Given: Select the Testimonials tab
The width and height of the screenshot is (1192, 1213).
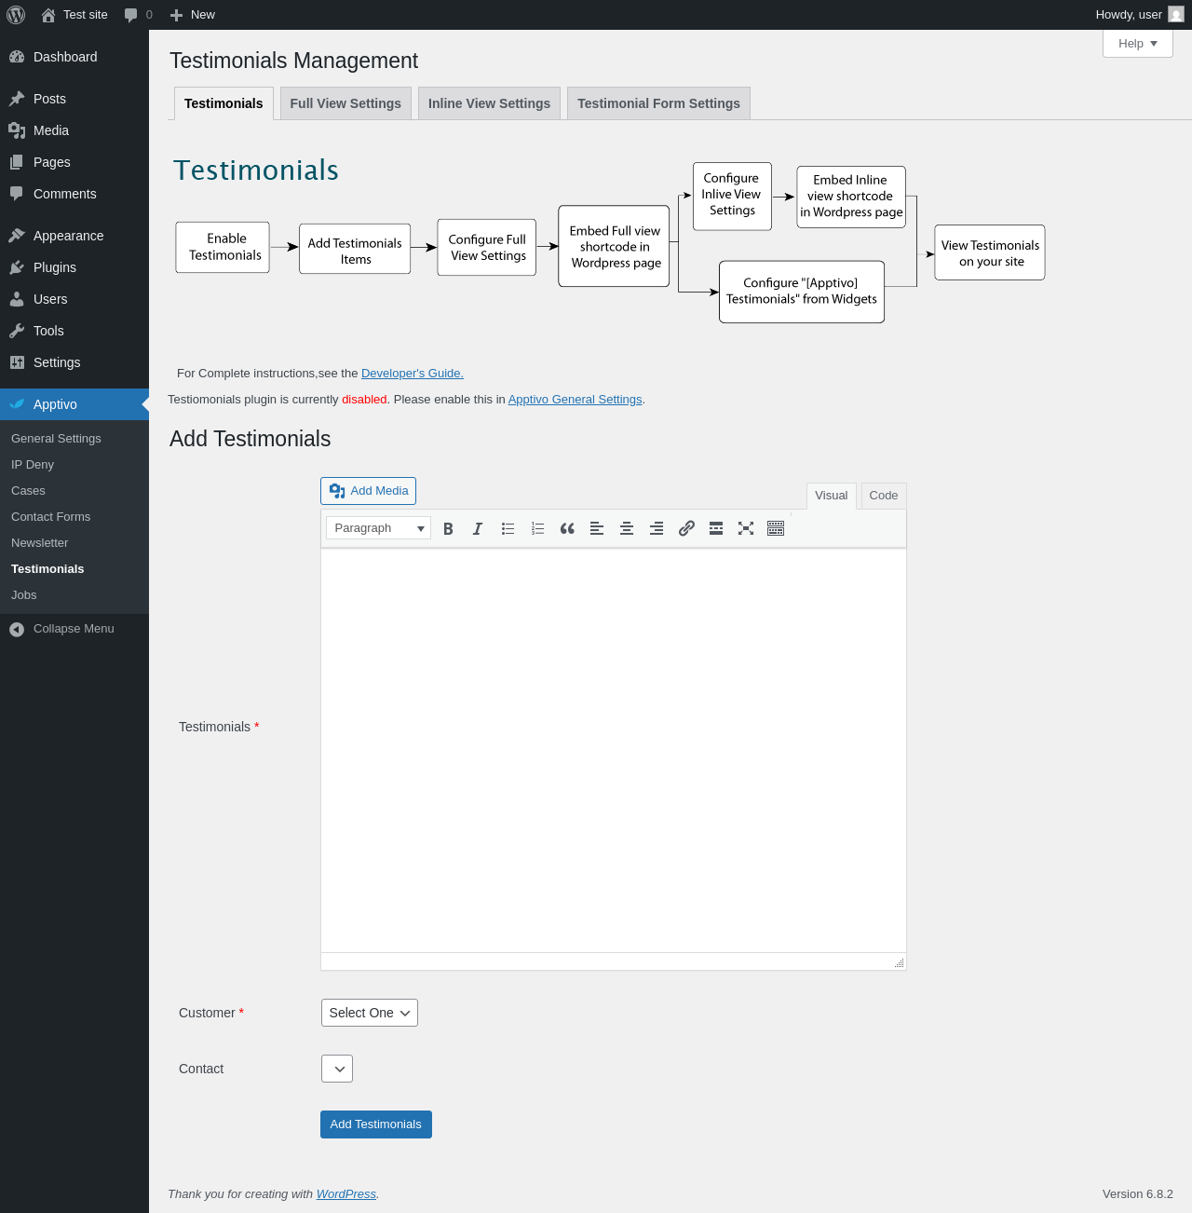Looking at the screenshot, I should tap(223, 103).
